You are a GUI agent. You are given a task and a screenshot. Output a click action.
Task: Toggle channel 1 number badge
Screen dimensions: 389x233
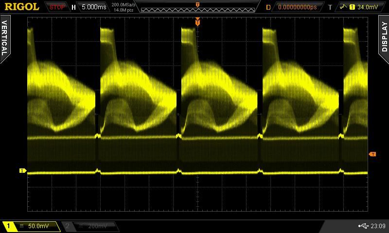click(x=8, y=226)
